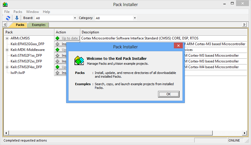This screenshot has height=145, width=251.
Task: Open the Packs menu
Action: (18, 12)
